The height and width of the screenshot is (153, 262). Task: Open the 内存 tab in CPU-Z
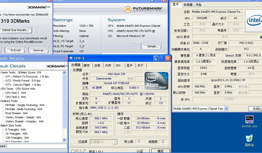tap(108, 66)
